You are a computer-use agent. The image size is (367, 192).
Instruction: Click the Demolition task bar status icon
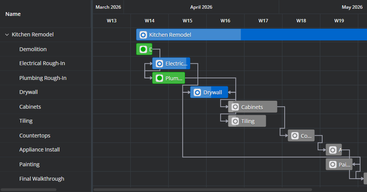coord(143,49)
